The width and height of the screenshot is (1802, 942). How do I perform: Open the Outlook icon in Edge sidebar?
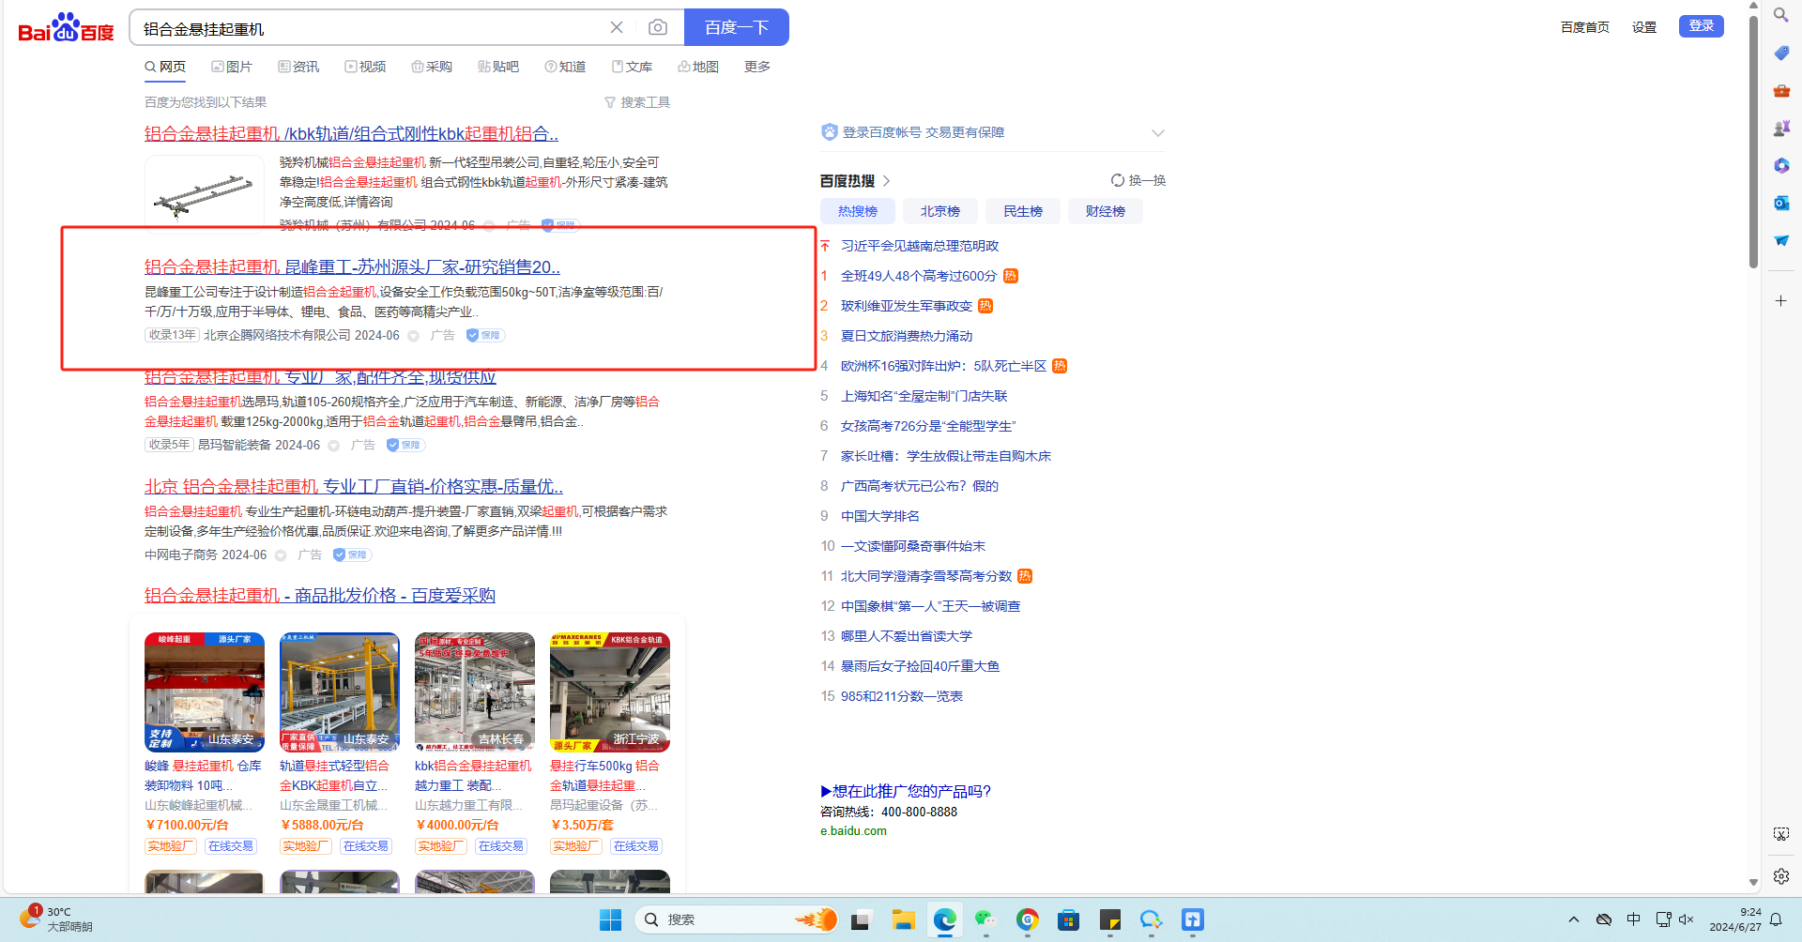pyautogui.click(x=1780, y=203)
